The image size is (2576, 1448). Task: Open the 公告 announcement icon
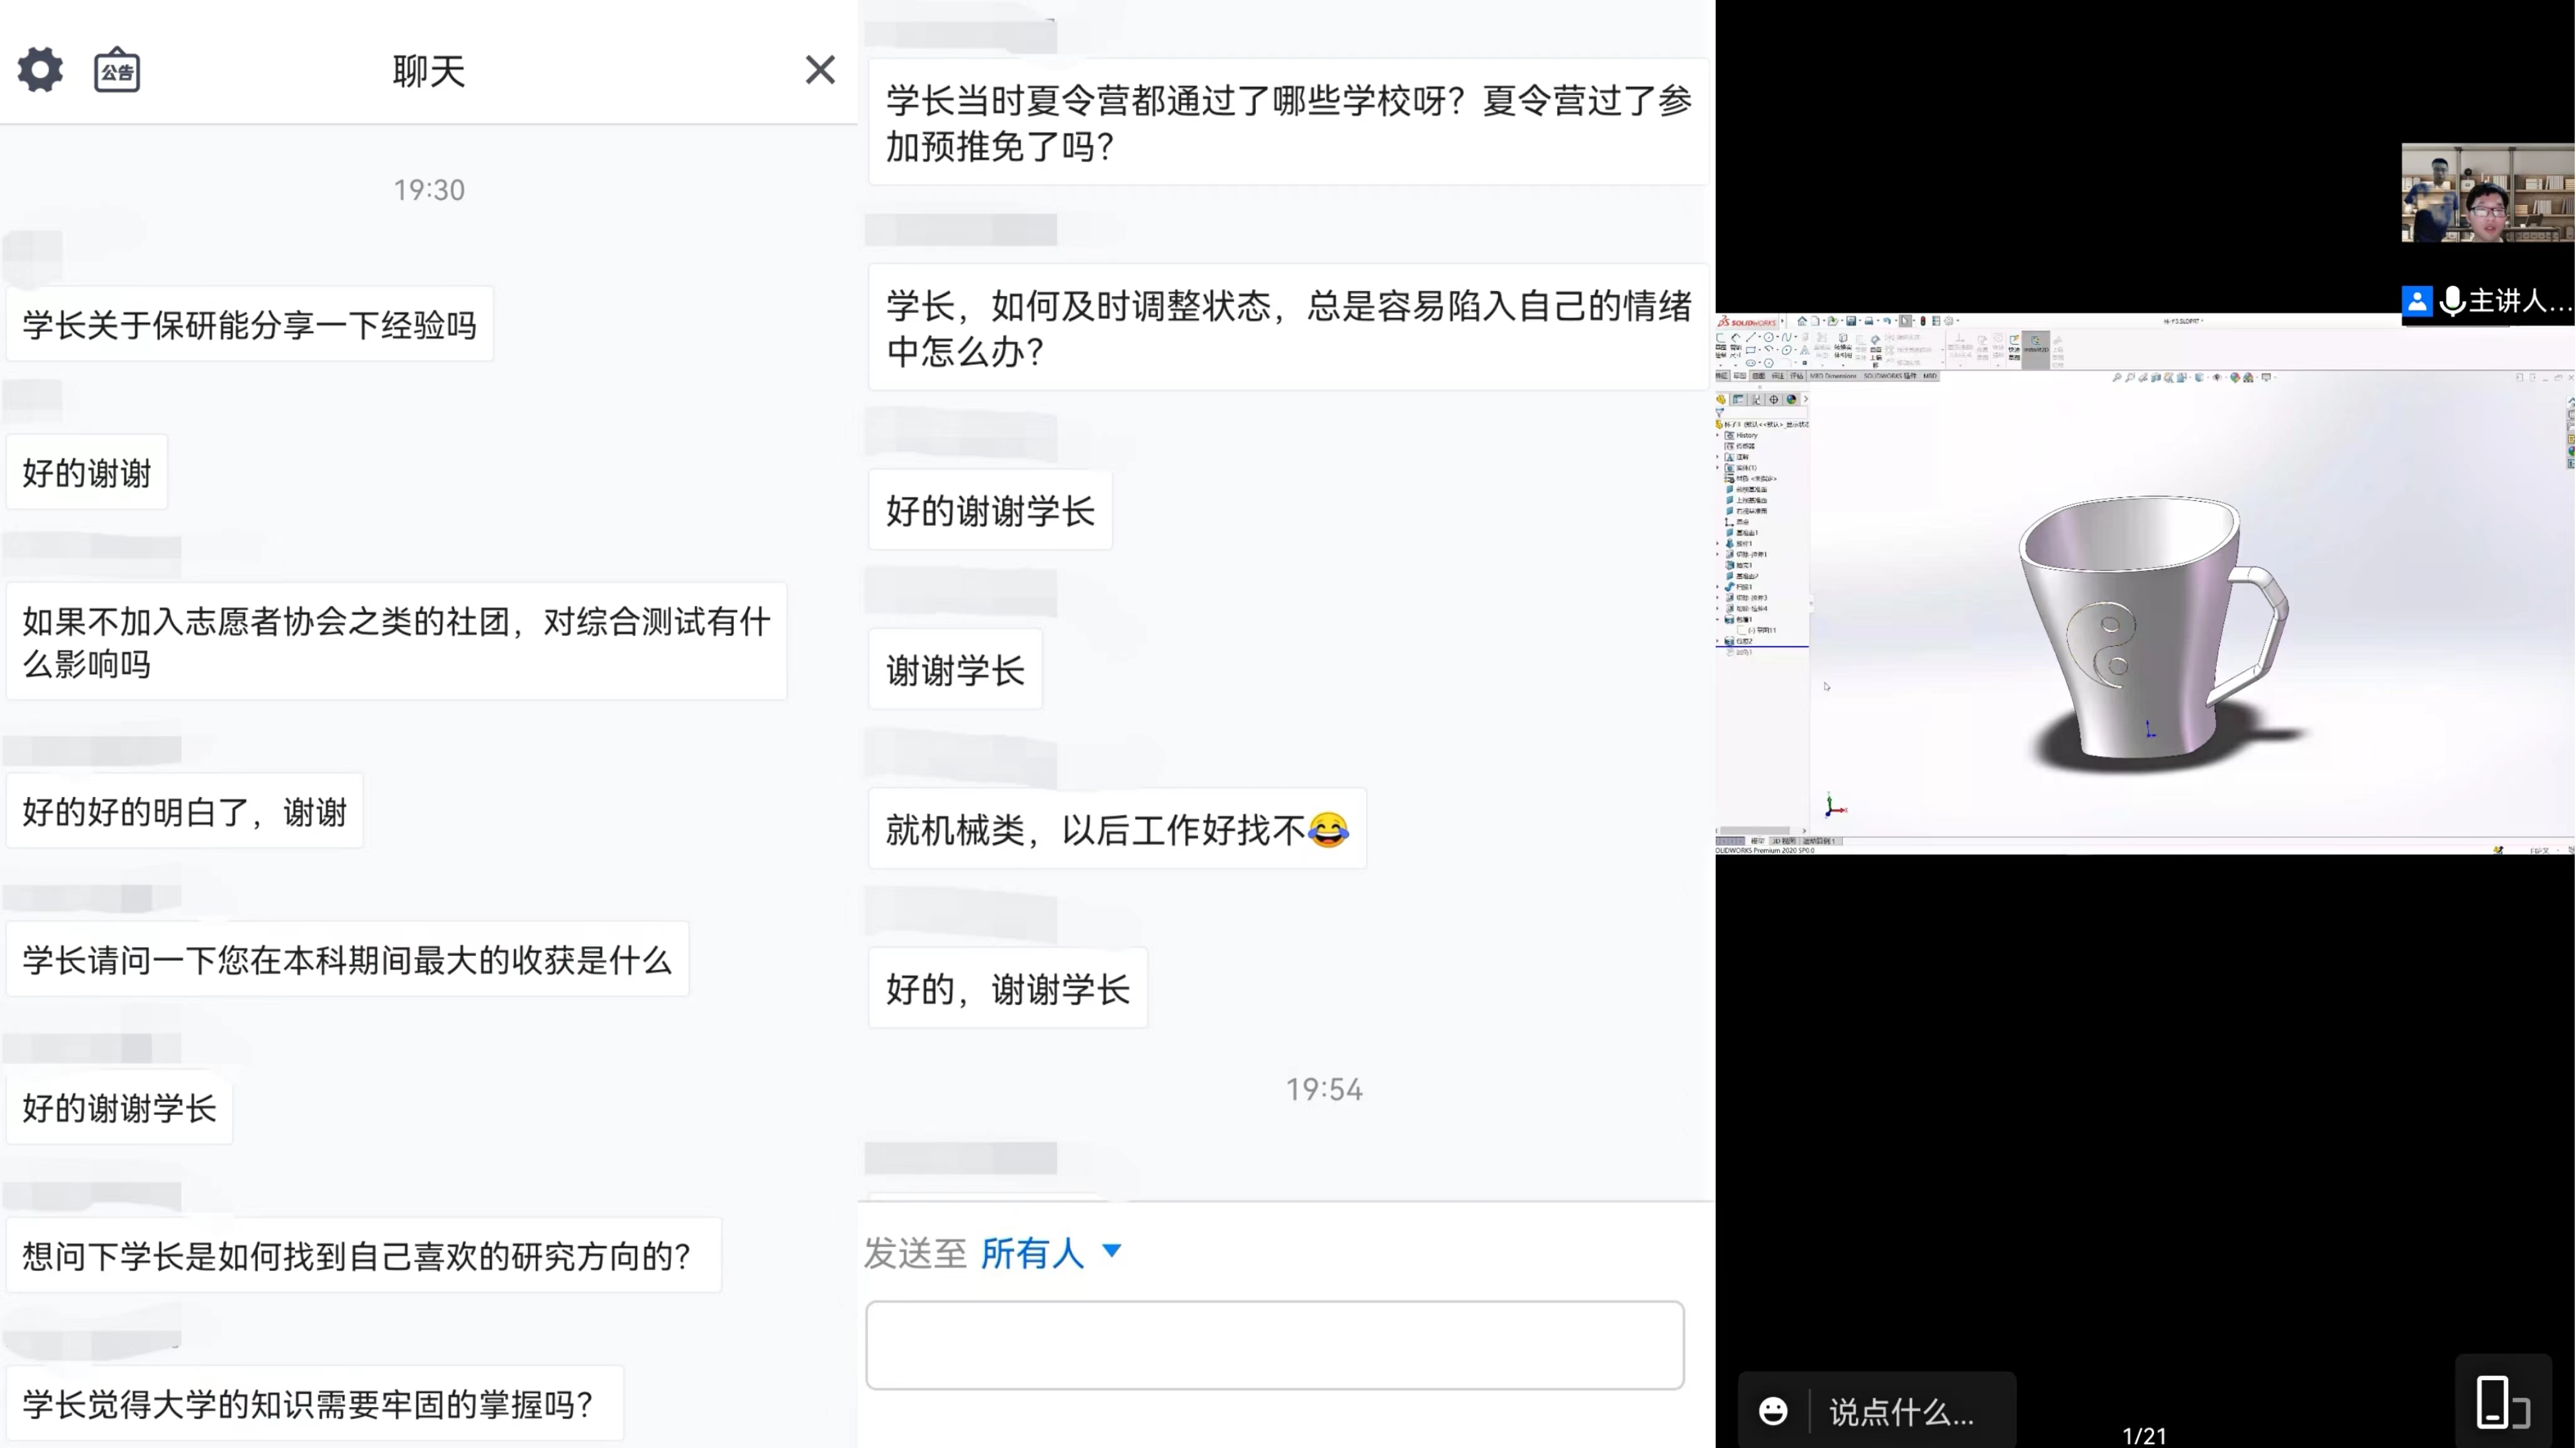tap(117, 71)
